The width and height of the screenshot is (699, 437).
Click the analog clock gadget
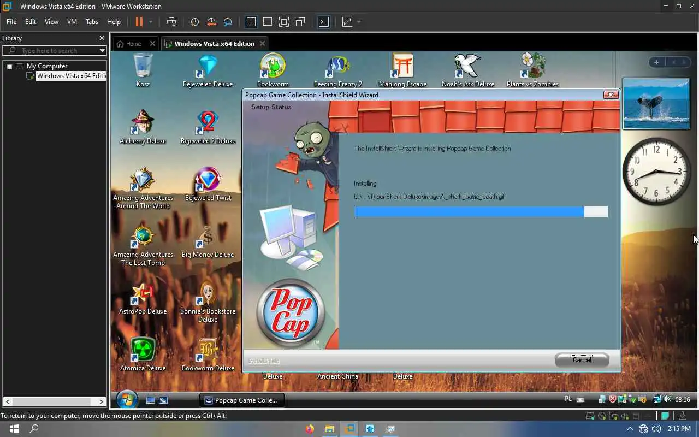pyautogui.click(x=656, y=172)
